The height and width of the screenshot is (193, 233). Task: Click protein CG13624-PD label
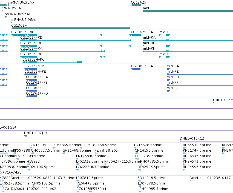point(37,93)
